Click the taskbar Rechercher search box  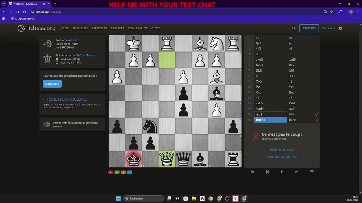click(x=144, y=198)
